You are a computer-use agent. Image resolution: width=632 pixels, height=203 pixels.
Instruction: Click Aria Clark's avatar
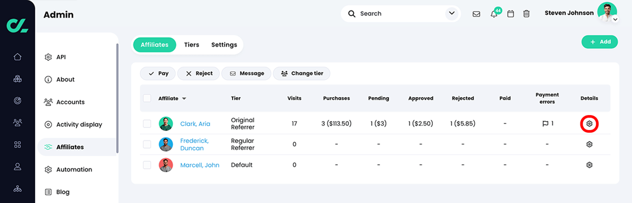coord(166,123)
